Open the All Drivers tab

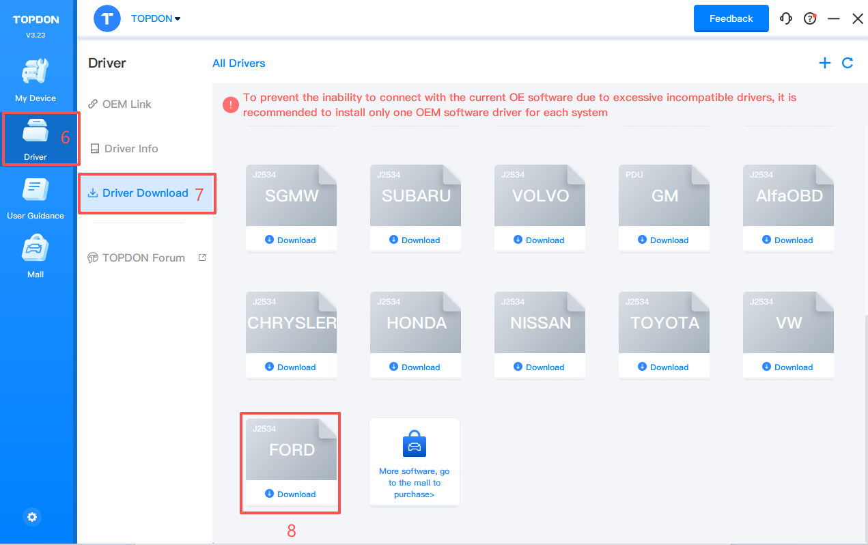pyautogui.click(x=238, y=64)
